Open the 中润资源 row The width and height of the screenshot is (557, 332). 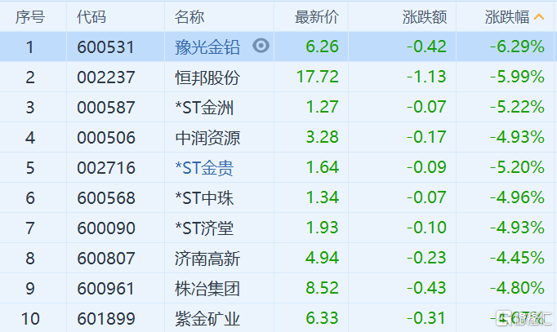[x=278, y=137]
